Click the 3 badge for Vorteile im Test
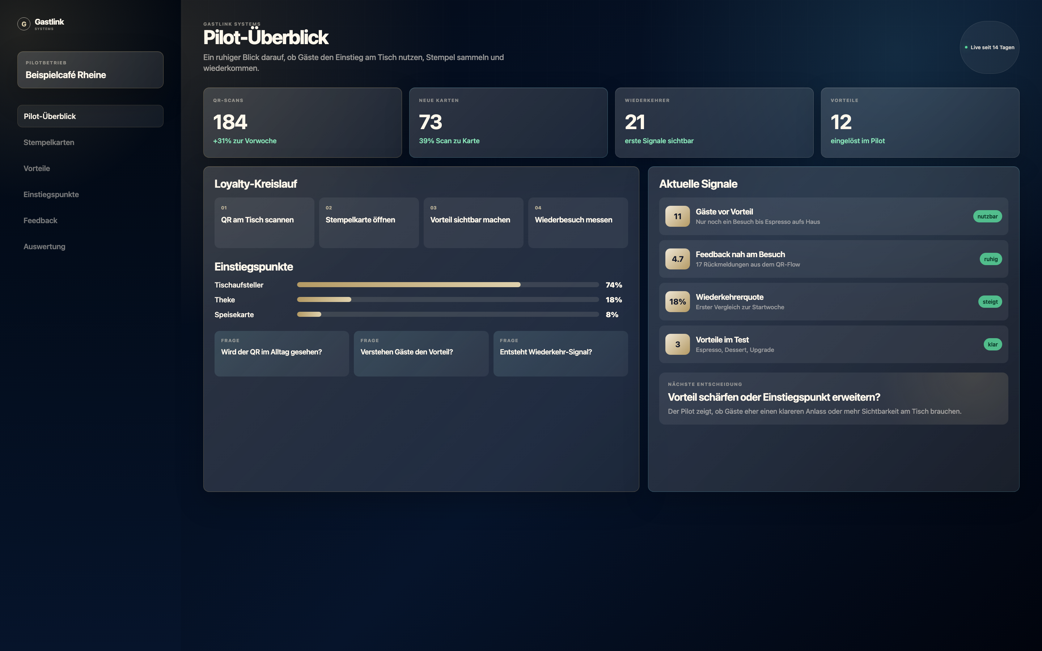 coord(677,344)
